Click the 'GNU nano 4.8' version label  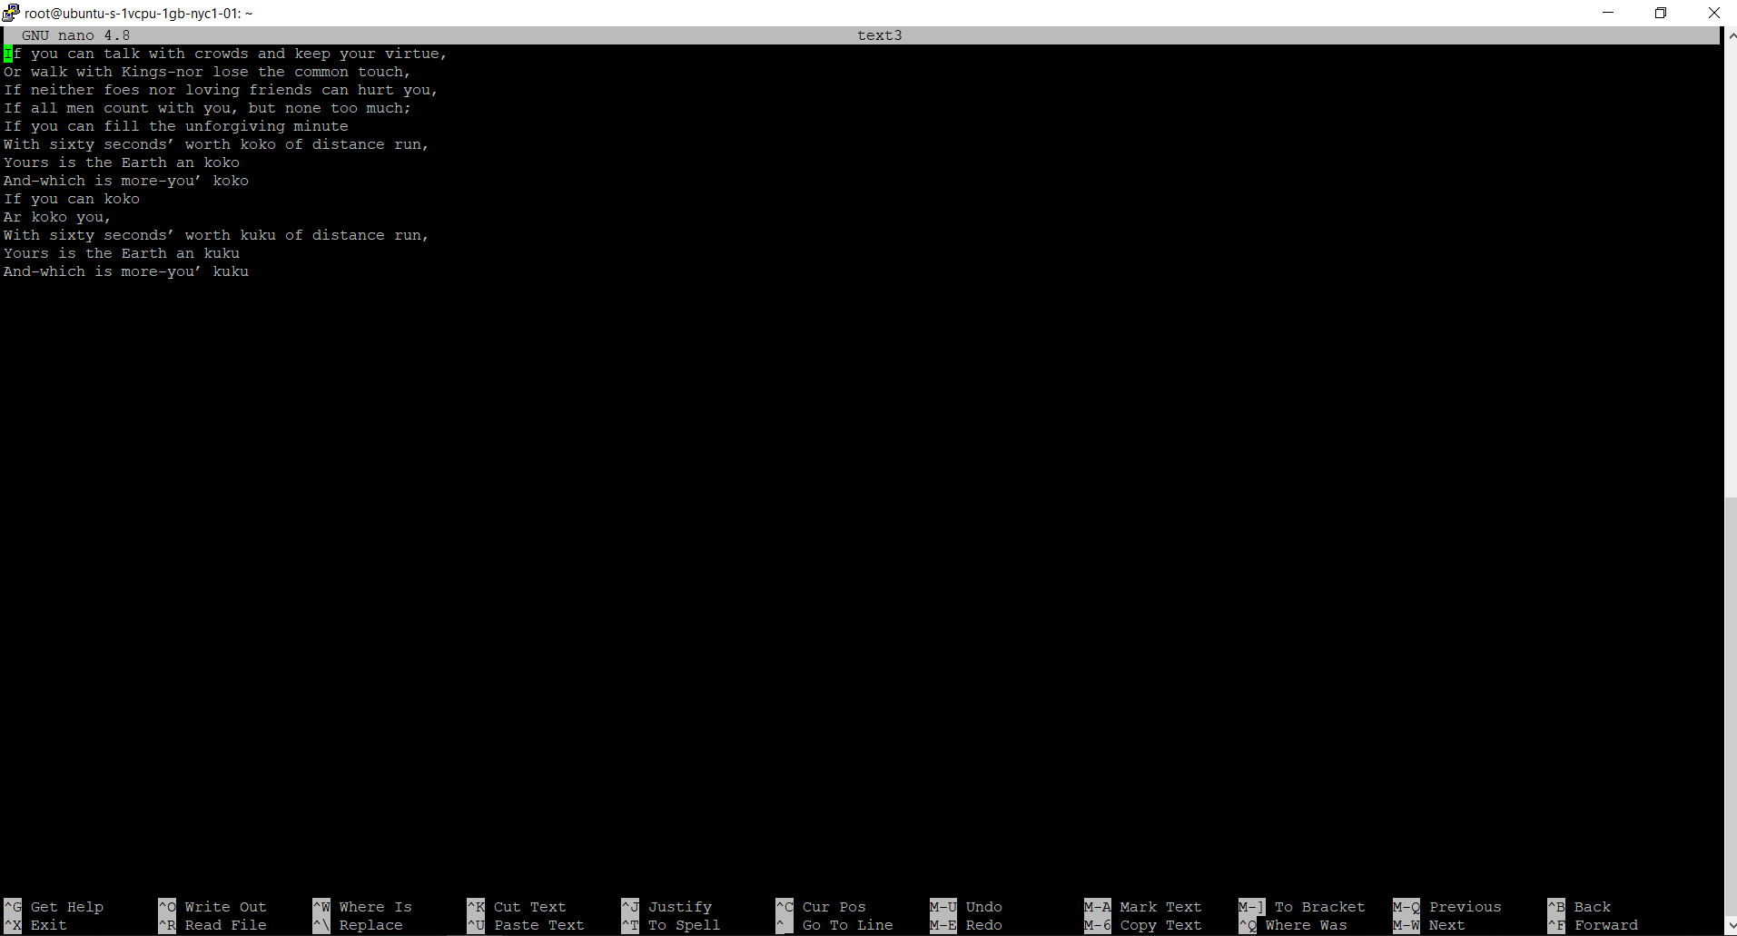pos(76,35)
